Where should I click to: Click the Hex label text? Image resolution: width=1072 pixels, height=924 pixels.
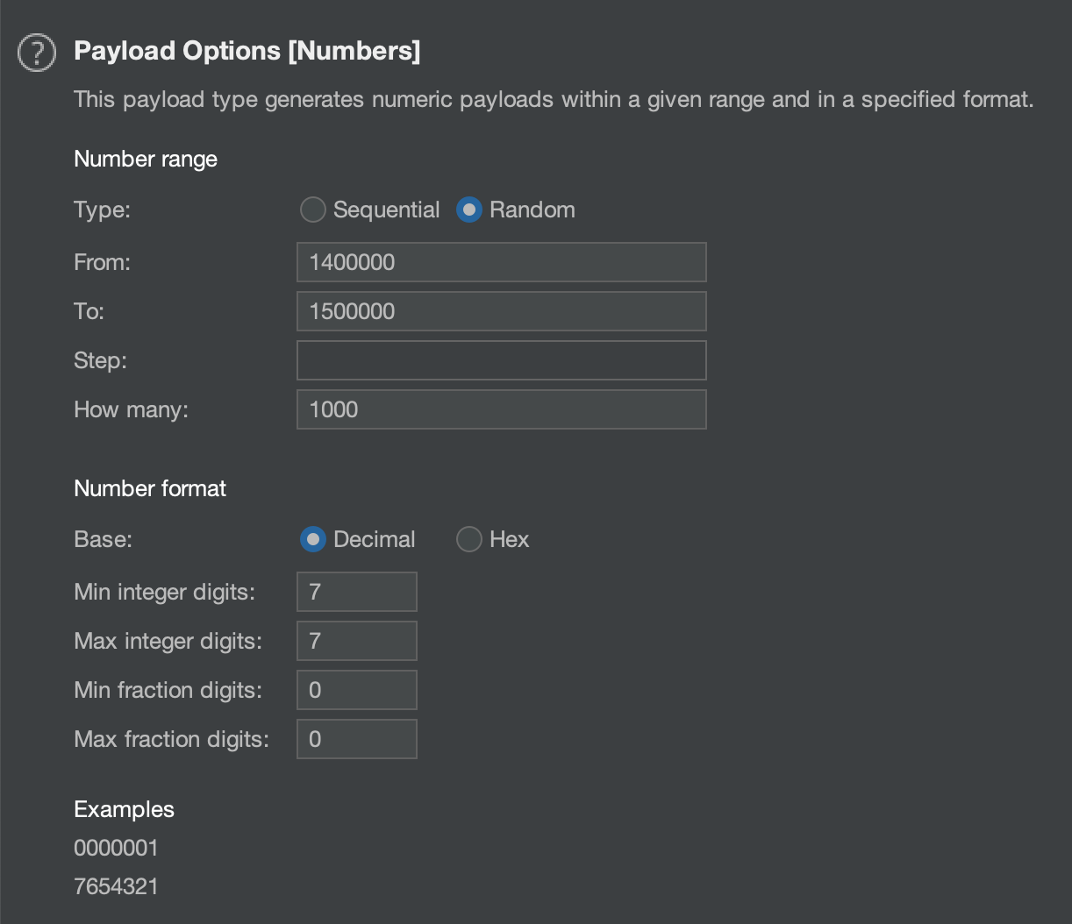[x=509, y=539]
